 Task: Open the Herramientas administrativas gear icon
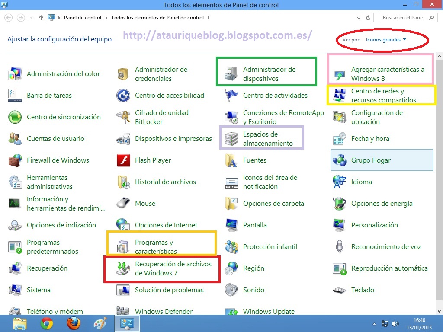click(x=15, y=182)
